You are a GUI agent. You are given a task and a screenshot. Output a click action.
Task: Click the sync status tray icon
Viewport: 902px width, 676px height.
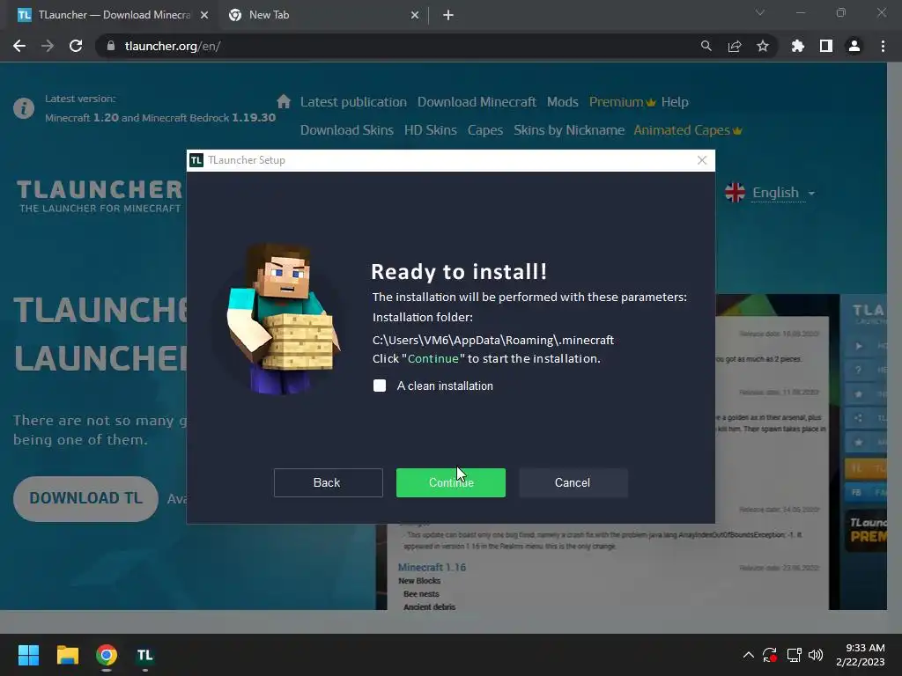click(770, 655)
